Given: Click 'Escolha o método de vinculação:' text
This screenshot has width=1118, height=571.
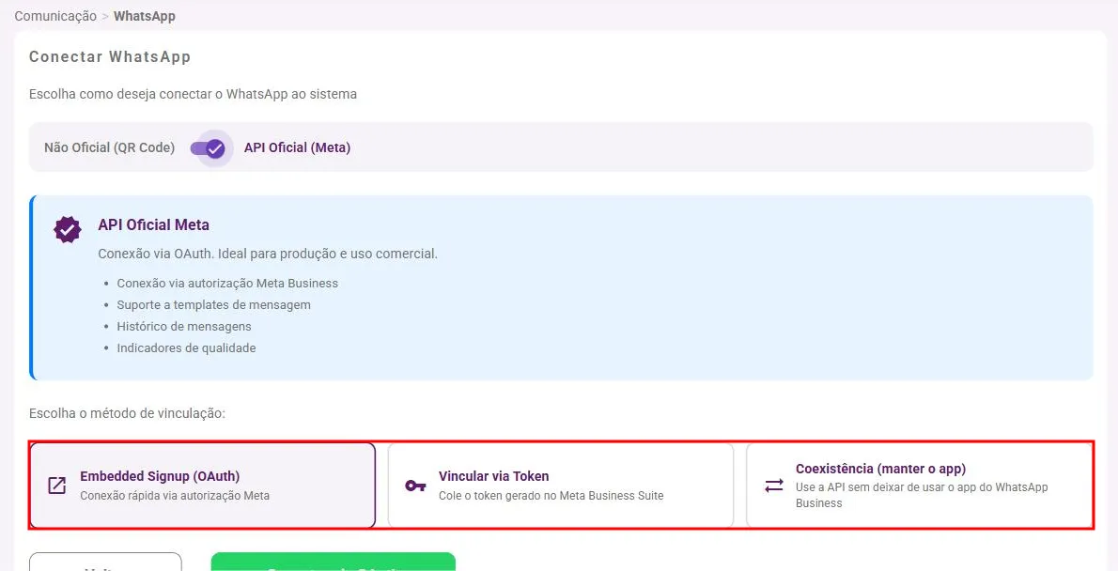Looking at the screenshot, I should click(x=127, y=413).
